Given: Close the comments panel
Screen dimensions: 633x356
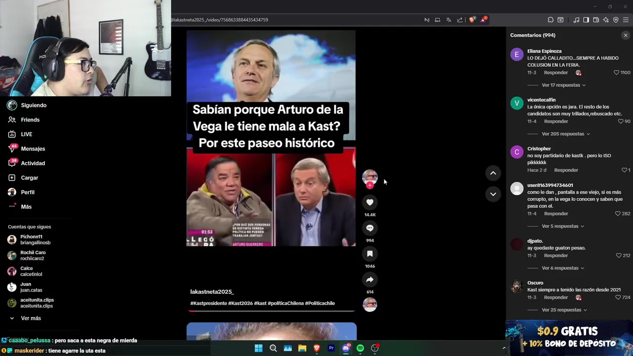Looking at the screenshot, I should (626, 35).
